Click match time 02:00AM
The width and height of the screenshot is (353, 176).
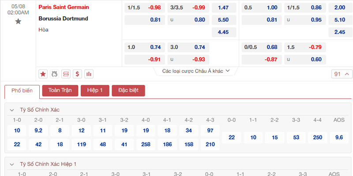pyautogui.click(x=18, y=13)
